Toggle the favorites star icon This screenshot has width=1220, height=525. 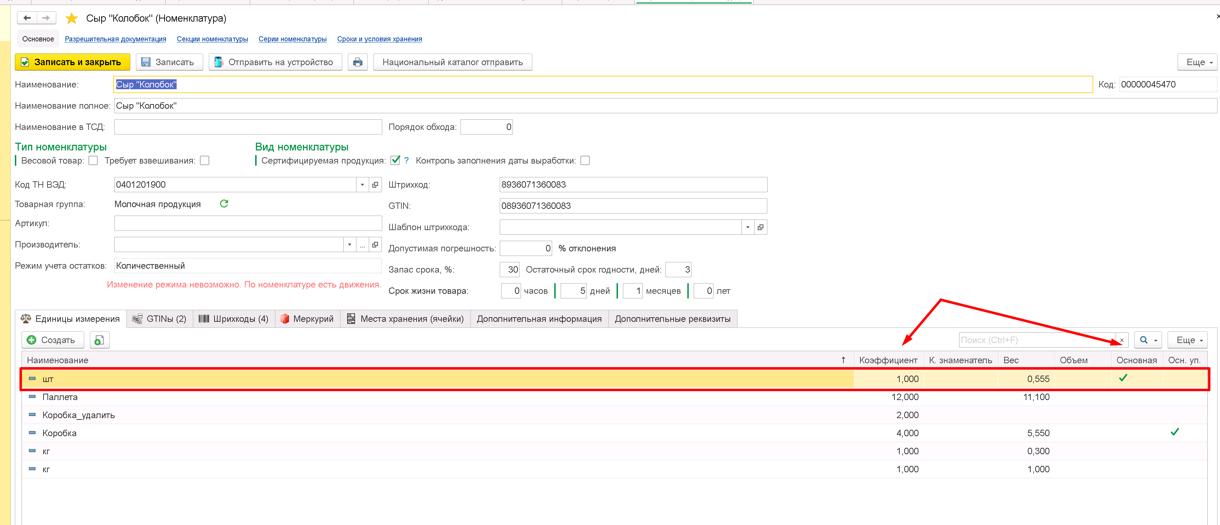(x=71, y=18)
